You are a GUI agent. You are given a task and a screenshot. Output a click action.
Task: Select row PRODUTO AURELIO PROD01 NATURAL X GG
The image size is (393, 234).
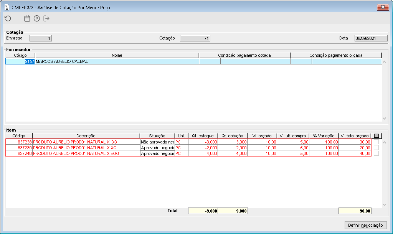(86, 142)
